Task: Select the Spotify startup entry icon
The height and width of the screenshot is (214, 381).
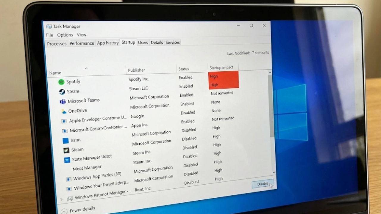Action: (x=62, y=81)
